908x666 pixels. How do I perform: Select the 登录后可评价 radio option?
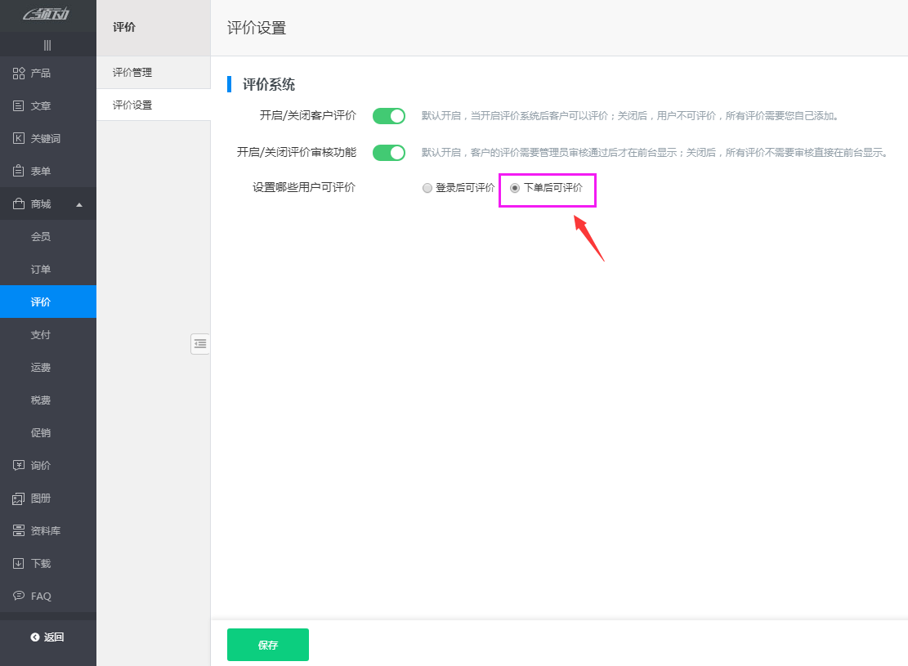(x=427, y=187)
